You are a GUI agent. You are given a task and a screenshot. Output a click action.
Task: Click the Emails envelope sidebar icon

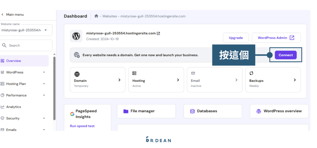[x=2, y=130]
